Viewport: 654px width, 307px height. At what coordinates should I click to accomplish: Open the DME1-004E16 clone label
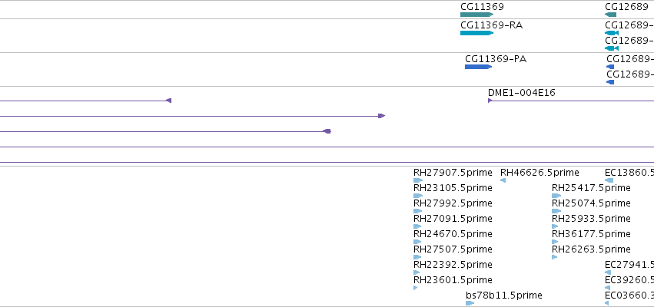(x=521, y=92)
